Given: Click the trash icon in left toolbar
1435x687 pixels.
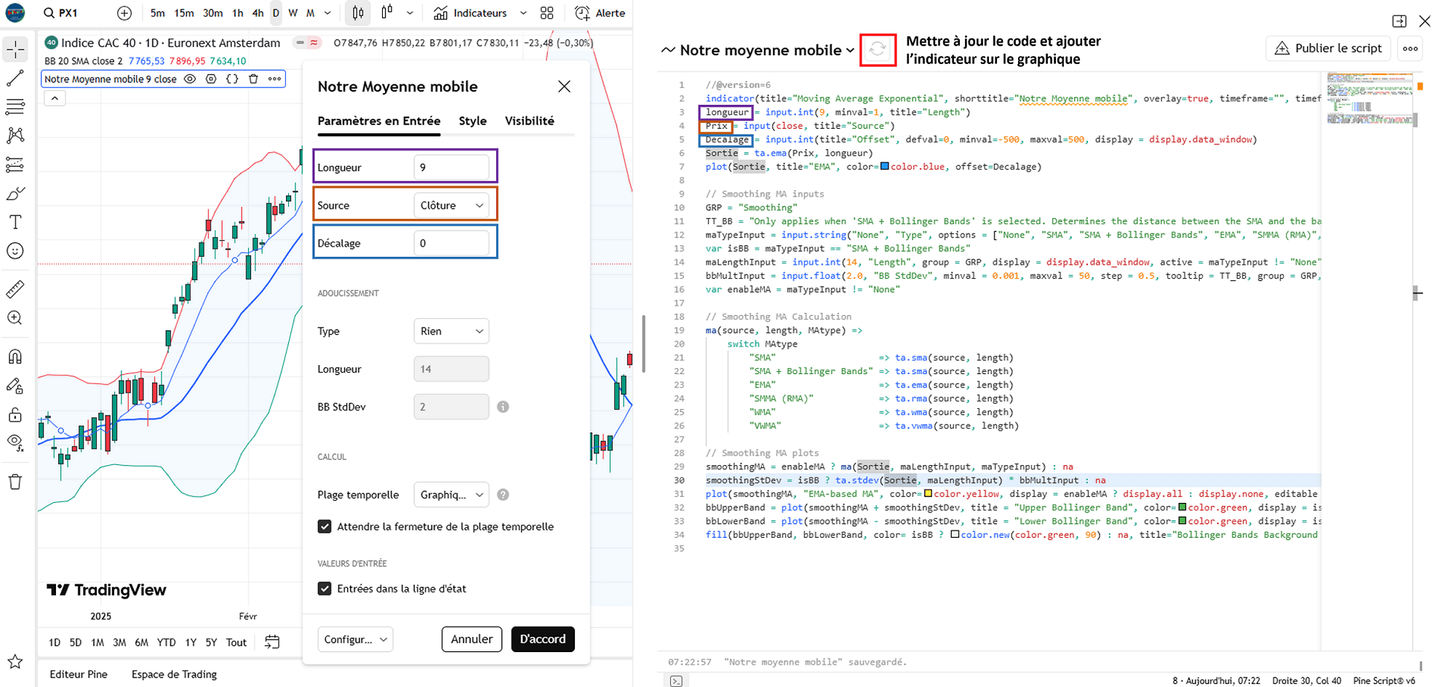Looking at the screenshot, I should pyautogui.click(x=15, y=482).
